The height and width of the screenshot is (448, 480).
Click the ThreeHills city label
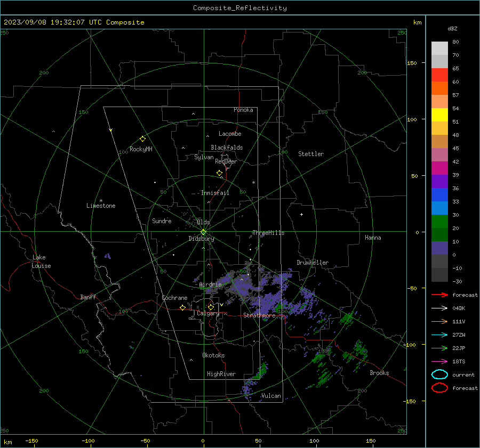268,233
